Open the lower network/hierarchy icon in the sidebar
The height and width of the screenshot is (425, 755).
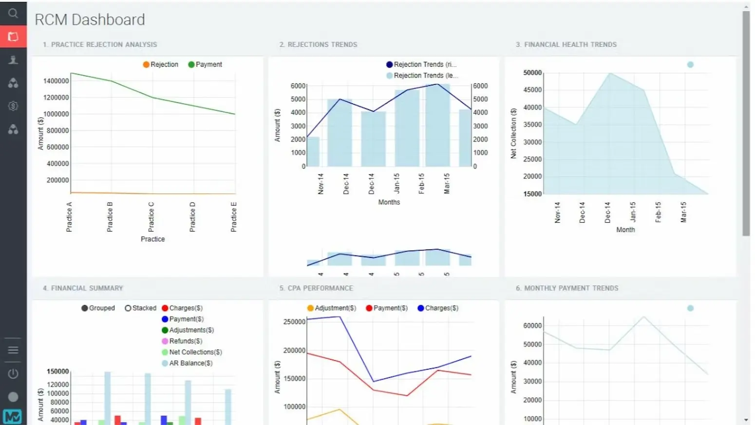13,129
